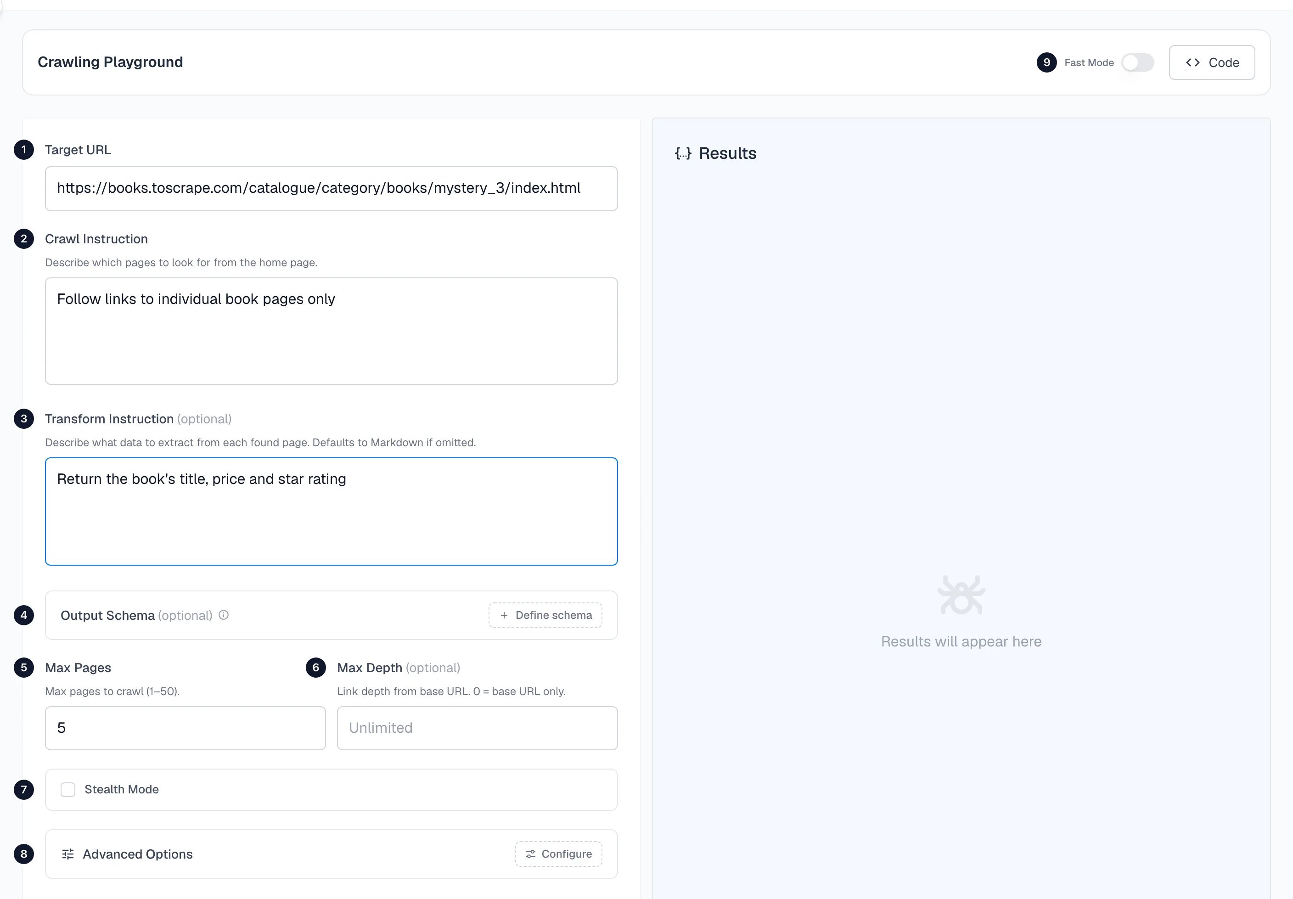The height and width of the screenshot is (899, 1293).
Task: Toggle the Fast Mode switch
Action: tap(1137, 62)
